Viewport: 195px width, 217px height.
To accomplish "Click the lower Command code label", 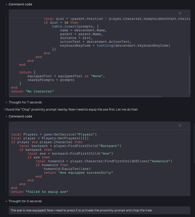I will tap(20, 116).
